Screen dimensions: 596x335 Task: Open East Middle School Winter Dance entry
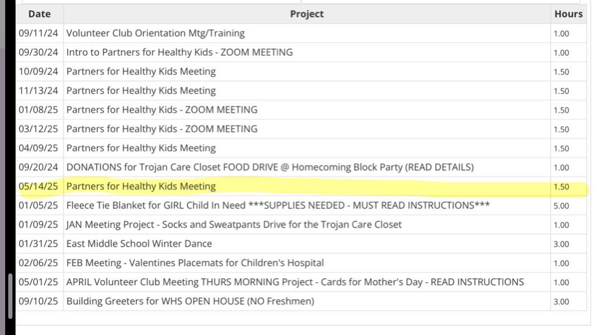[x=139, y=244]
